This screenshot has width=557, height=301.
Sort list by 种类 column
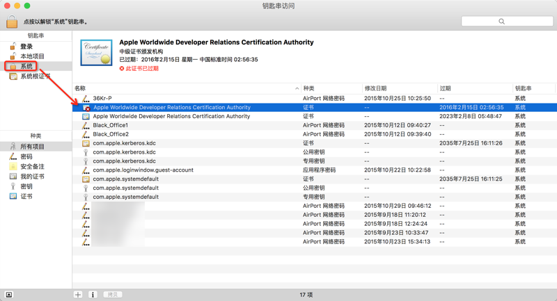coord(332,88)
